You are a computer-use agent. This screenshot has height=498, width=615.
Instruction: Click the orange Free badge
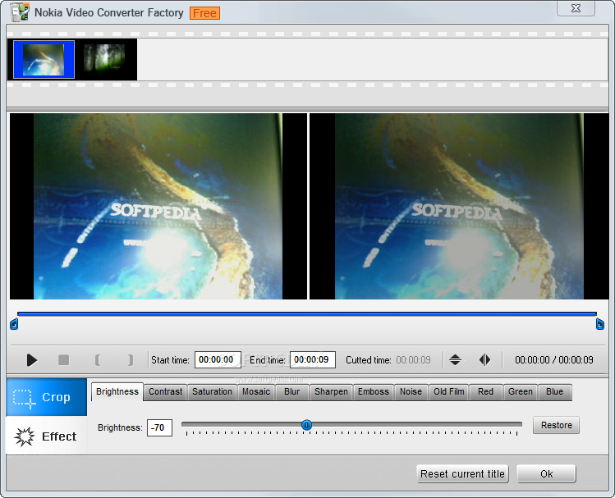coord(204,13)
